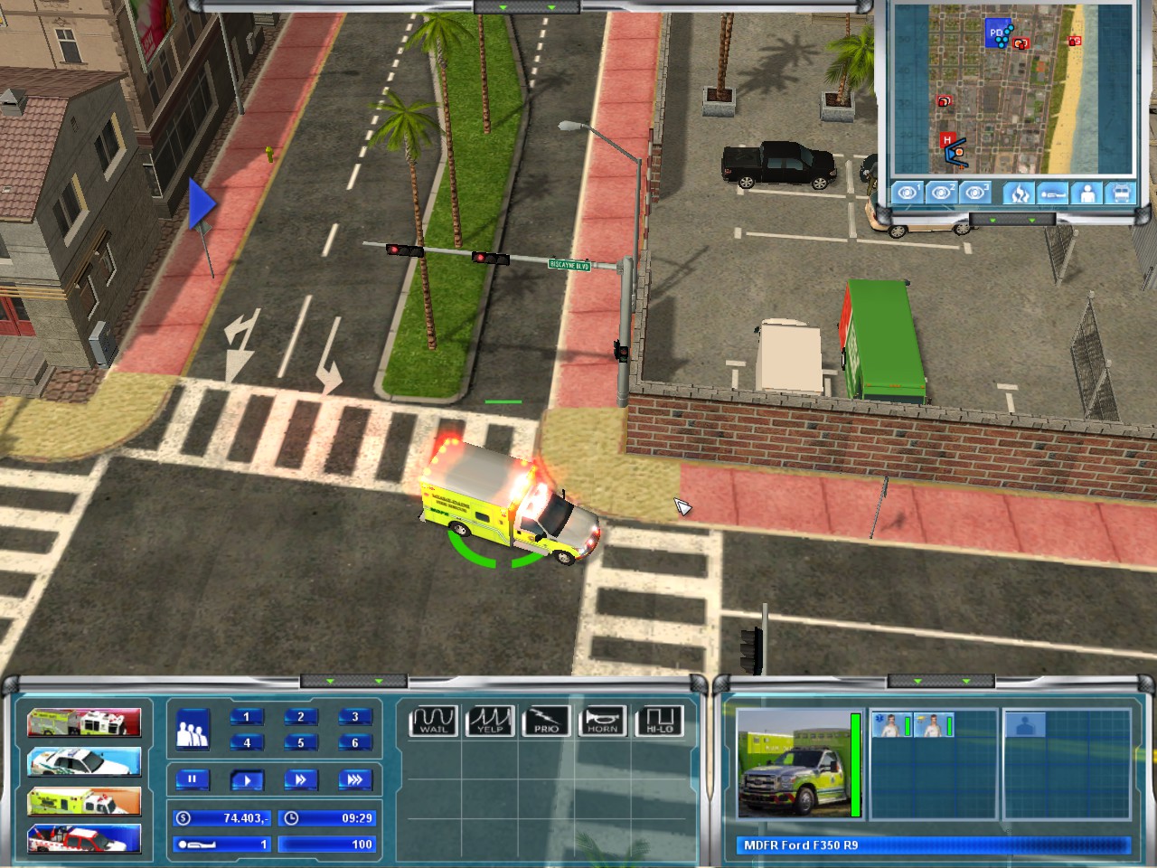Select squad group 3
Image resolution: width=1157 pixels, height=868 pixels.
[x=354, y=717]
